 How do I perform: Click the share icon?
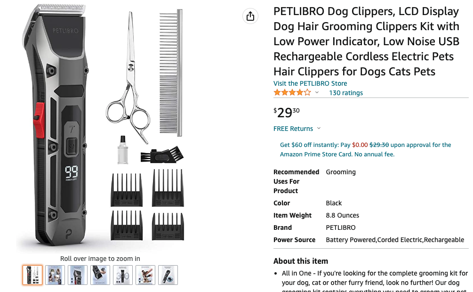(250, 16)
